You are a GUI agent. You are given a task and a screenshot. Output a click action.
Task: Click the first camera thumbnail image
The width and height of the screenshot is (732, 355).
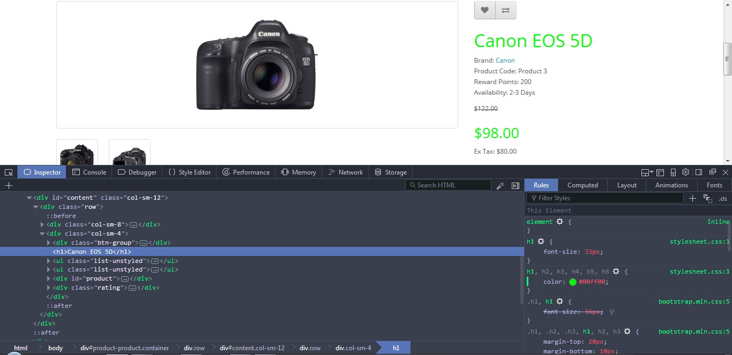[x=77, y=153]
